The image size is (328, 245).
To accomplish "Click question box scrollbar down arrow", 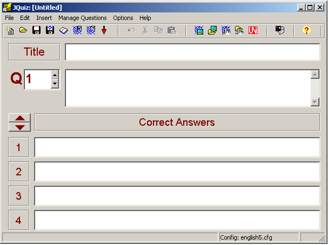I will click(315, 102).
